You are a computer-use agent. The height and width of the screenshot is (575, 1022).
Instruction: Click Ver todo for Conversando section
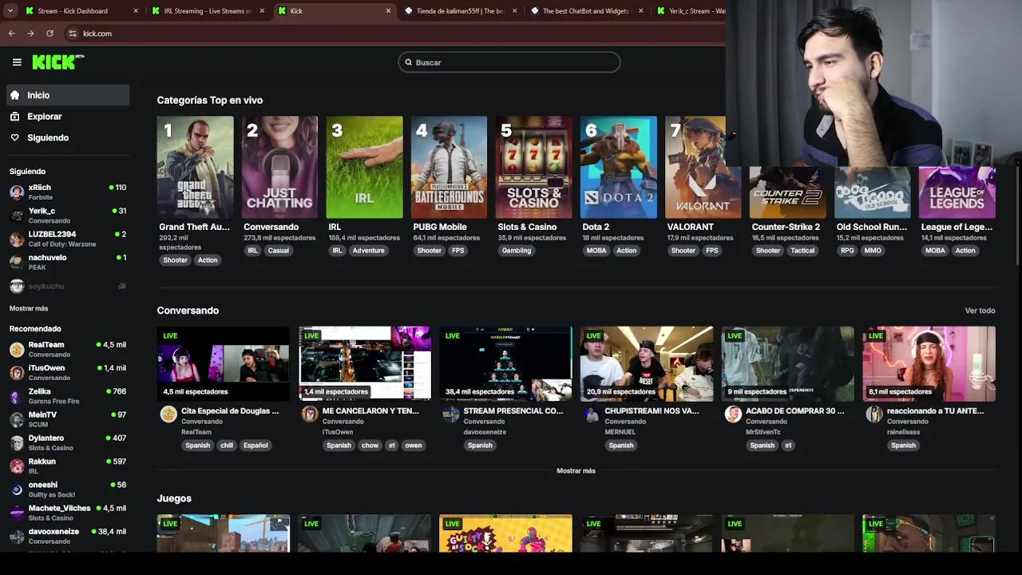(980, 311)
